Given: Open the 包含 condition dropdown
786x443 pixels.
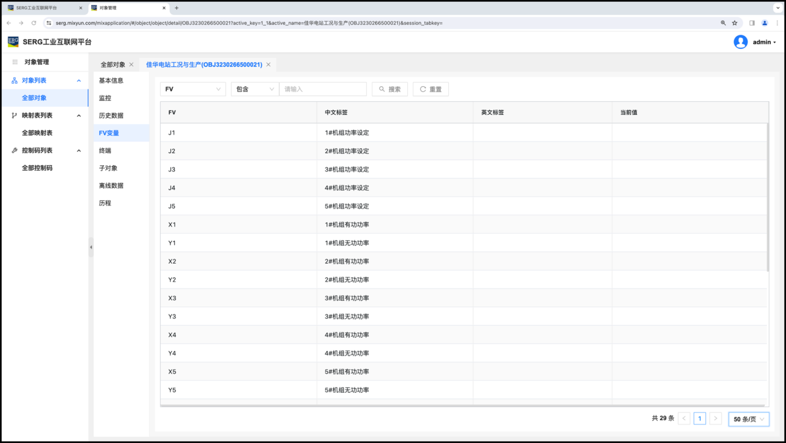Looking at the screenshot, I should pyautogui.click(x=255, y=89).
